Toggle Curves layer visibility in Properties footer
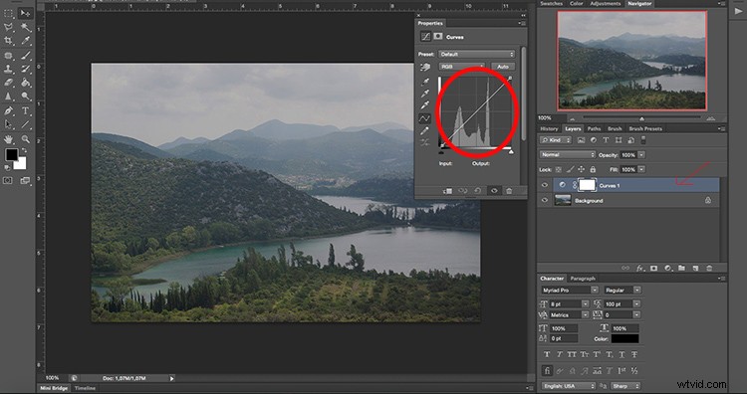Screen dimensions: 747x394 [494, 191]
